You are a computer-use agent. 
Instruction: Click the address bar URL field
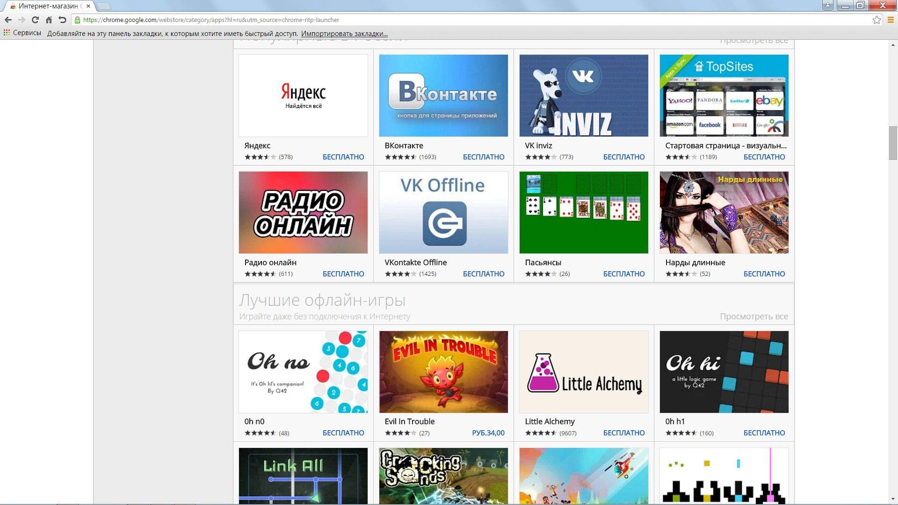click(x=472, y=20)
